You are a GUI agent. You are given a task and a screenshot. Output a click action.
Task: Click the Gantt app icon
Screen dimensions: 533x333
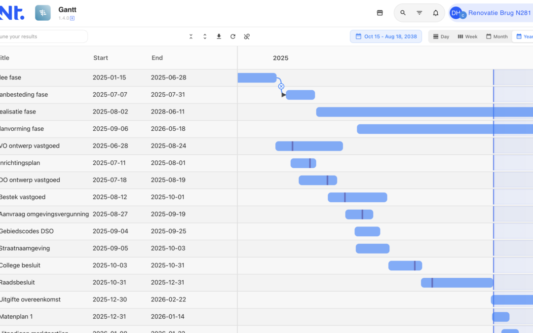43,13
